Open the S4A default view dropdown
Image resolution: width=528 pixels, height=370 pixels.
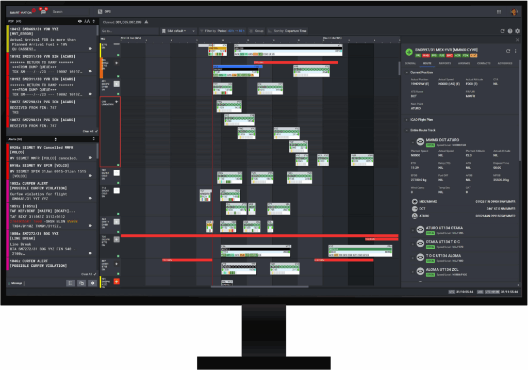coord(178,31)
